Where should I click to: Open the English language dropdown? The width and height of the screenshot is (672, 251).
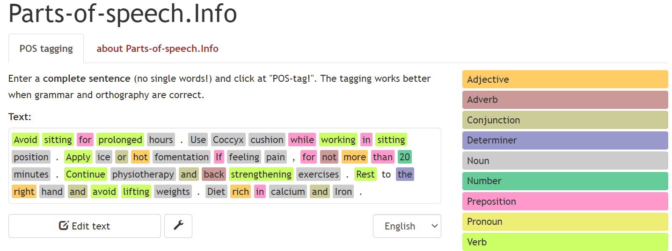point(407,226)
